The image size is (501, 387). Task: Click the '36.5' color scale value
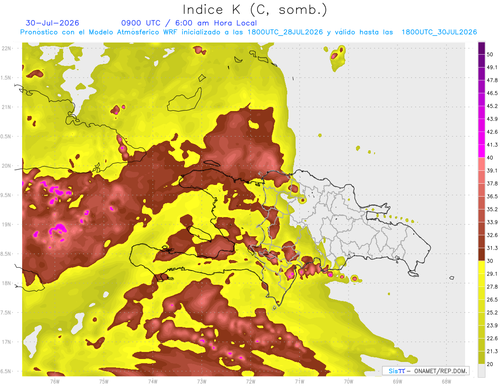(492, 197)
